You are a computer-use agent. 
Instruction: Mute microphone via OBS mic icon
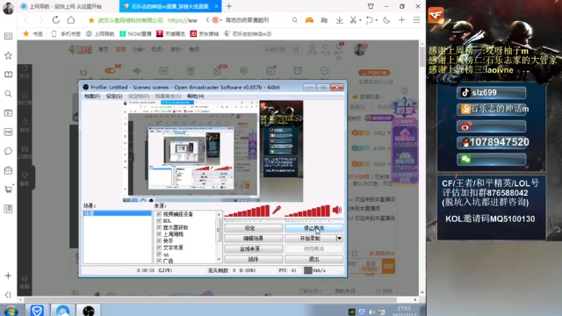pos(277,210)
